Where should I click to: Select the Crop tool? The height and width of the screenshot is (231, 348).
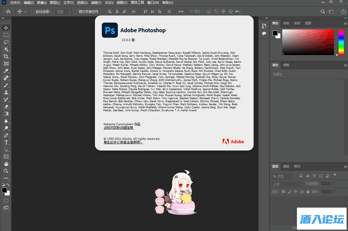point(6,56)
